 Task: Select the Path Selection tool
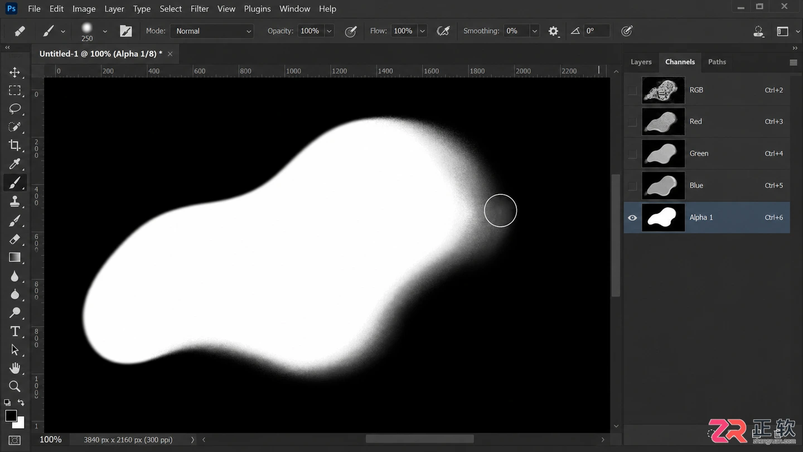(x=15, y=350)
